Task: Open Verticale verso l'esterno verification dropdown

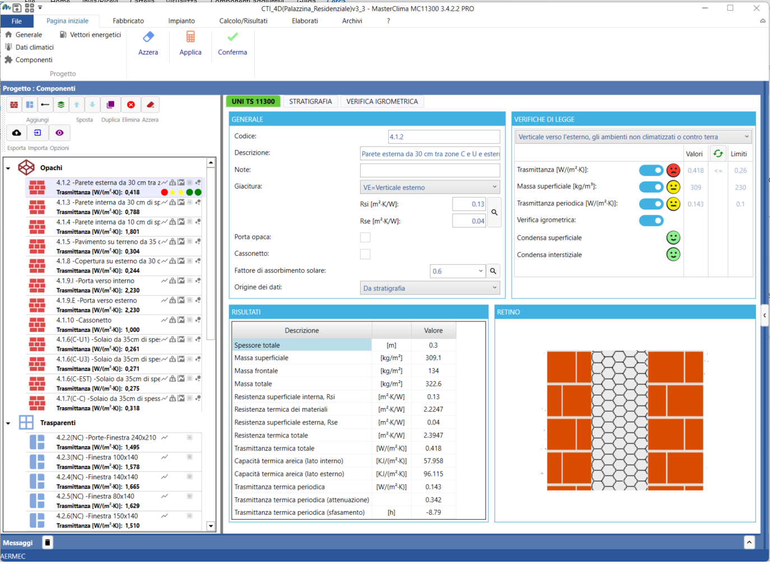Action: tap(633, 137)
